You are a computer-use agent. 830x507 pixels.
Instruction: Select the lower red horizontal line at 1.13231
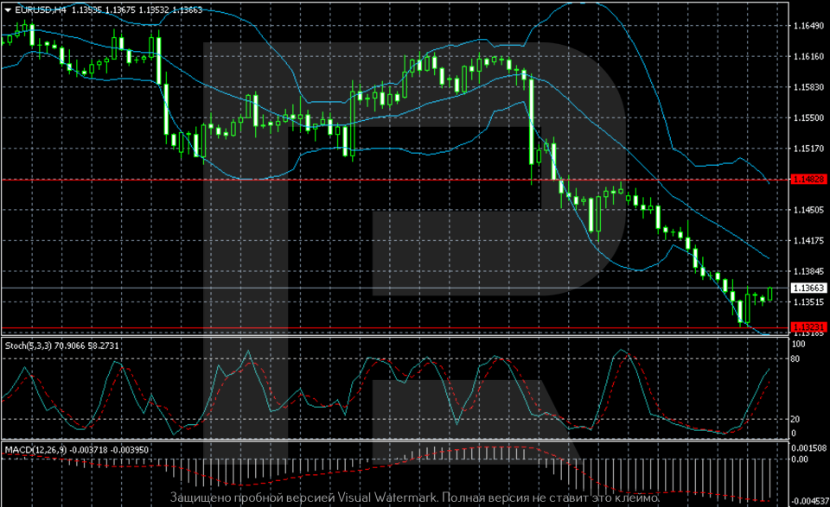[395, 327]
